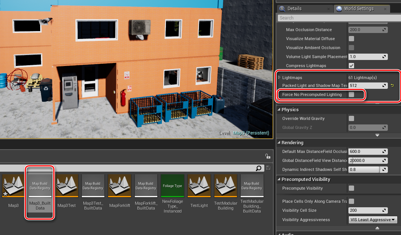Viewport: 401px width, 235px height.
Task: Select the NewFoliageType_Instanced asset
Action: pos(172,194)
